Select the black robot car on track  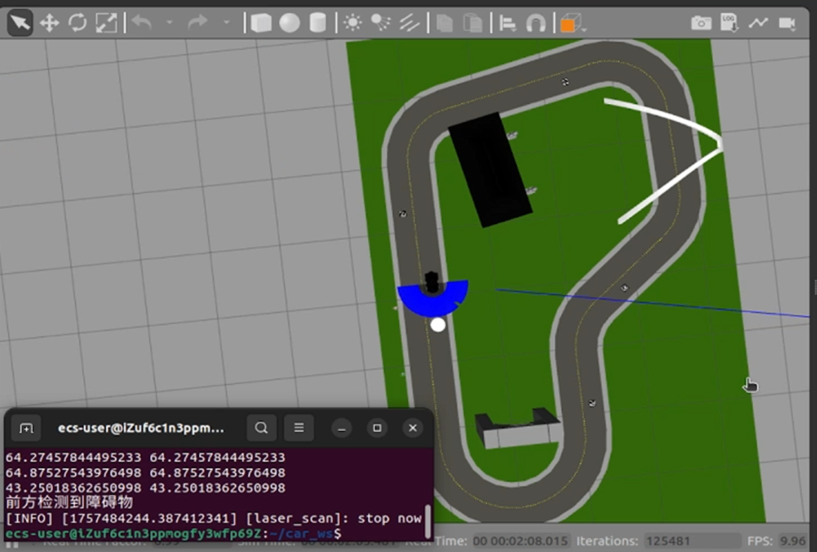click(432, 282)
